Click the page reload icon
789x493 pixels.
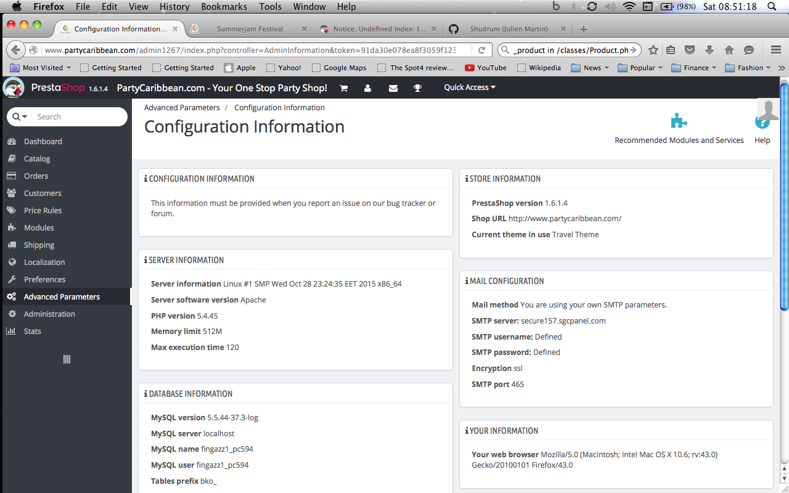tap(482, 50)
